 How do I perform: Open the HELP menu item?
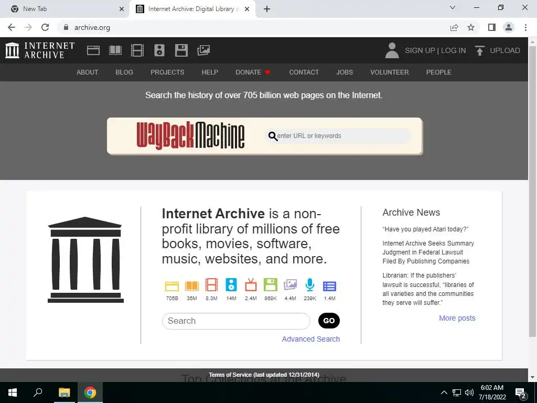point(210,72)
